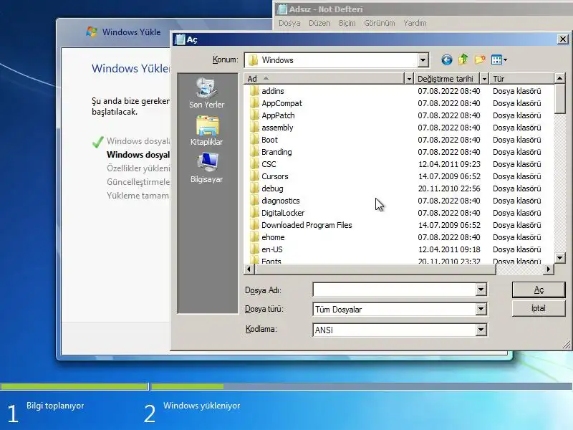The image size is (573, 430).
Task: Click the horizontal scrollbar left arrow
Action: pos(249,269)
